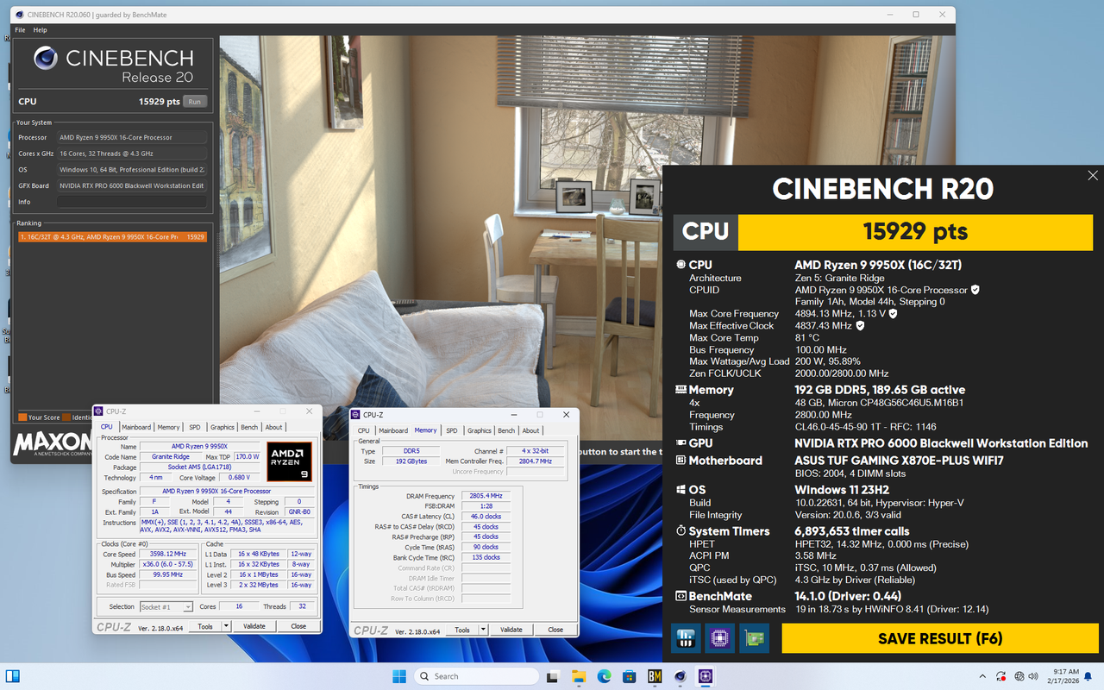Click the Memory section icon in BenchMate results
Viewport: 1104px width, 690px height.
[680, 390]
